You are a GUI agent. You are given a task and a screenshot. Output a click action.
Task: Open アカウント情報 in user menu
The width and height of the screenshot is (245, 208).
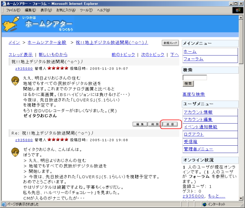click(198, 112)
